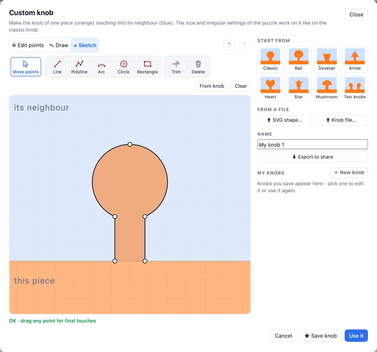The image size is (377, 352).
Task: Start from the Heart knob preset
Action: point(270,88)
